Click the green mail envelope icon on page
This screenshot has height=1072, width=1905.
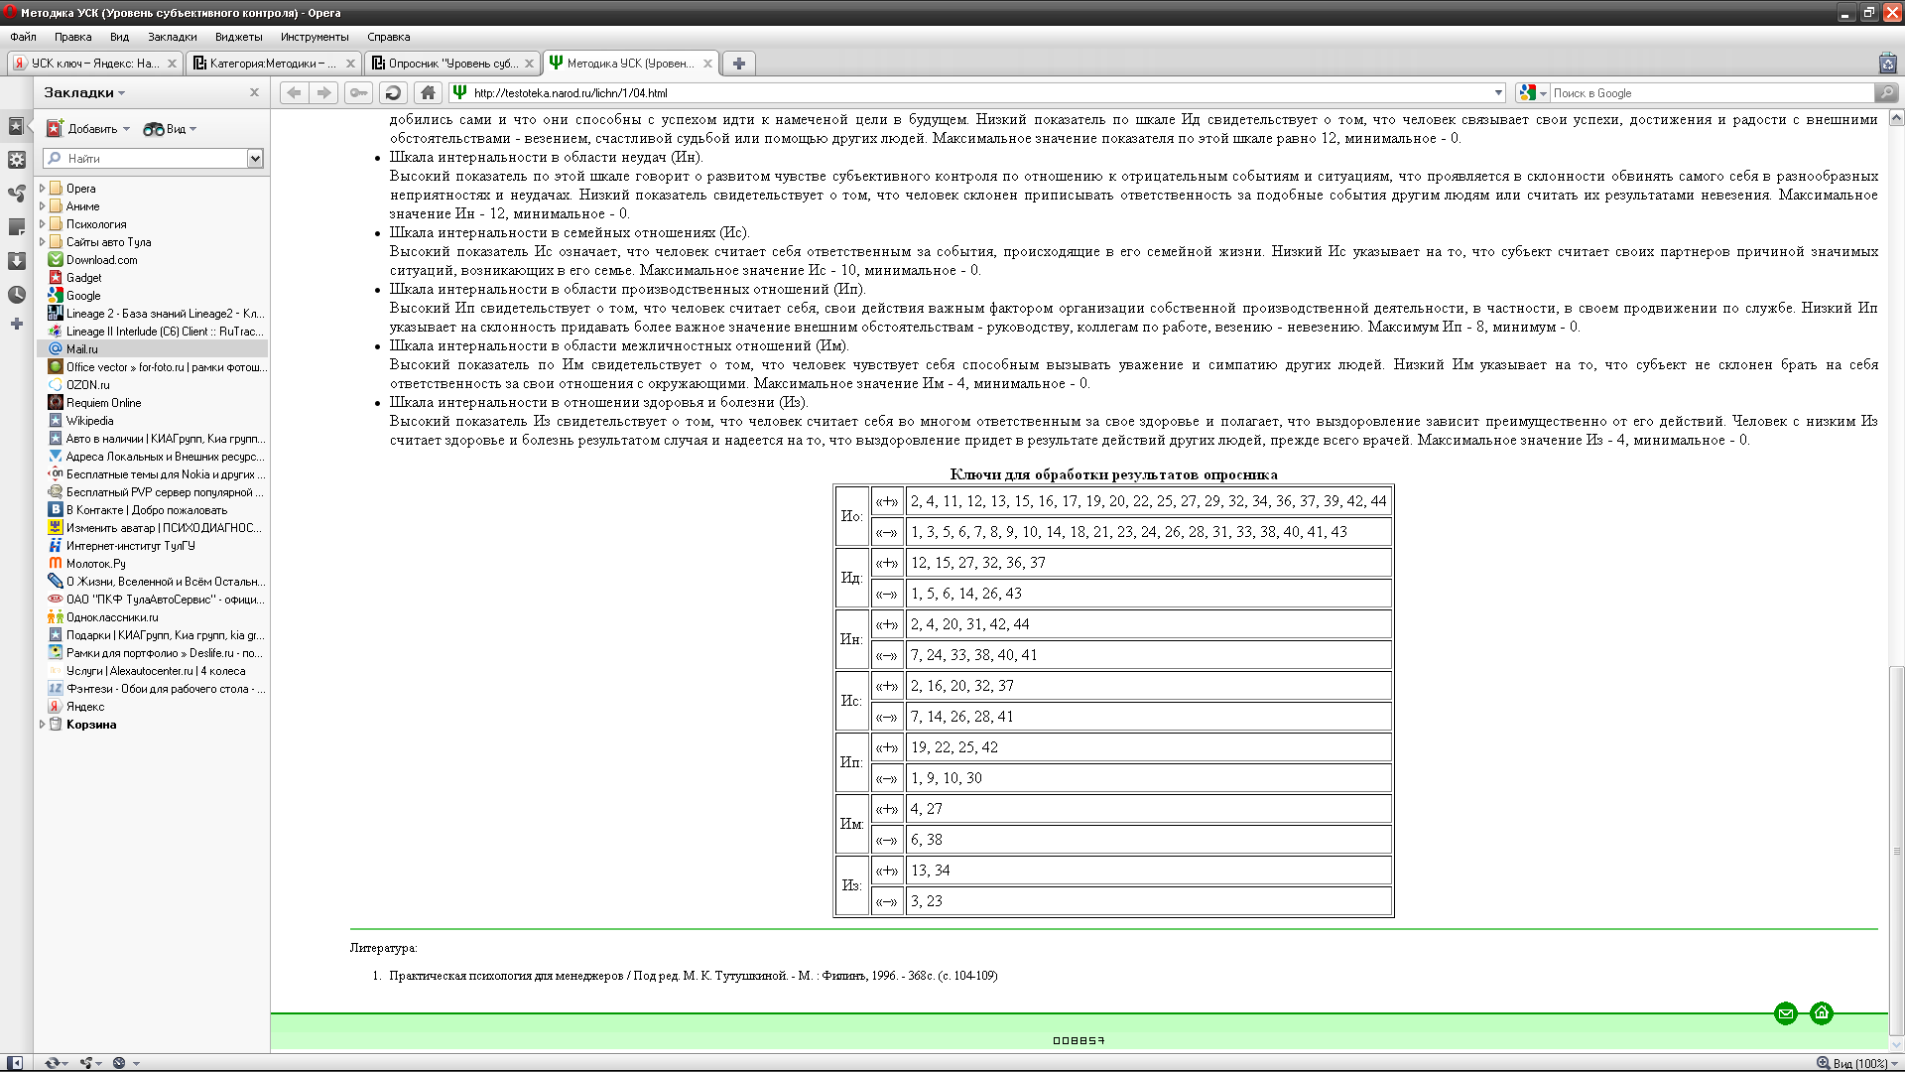point(1786,1013)
